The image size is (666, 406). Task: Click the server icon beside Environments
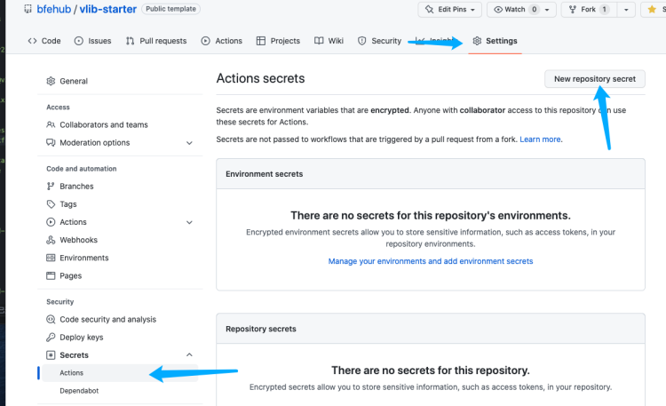click(x=51, y=258)
